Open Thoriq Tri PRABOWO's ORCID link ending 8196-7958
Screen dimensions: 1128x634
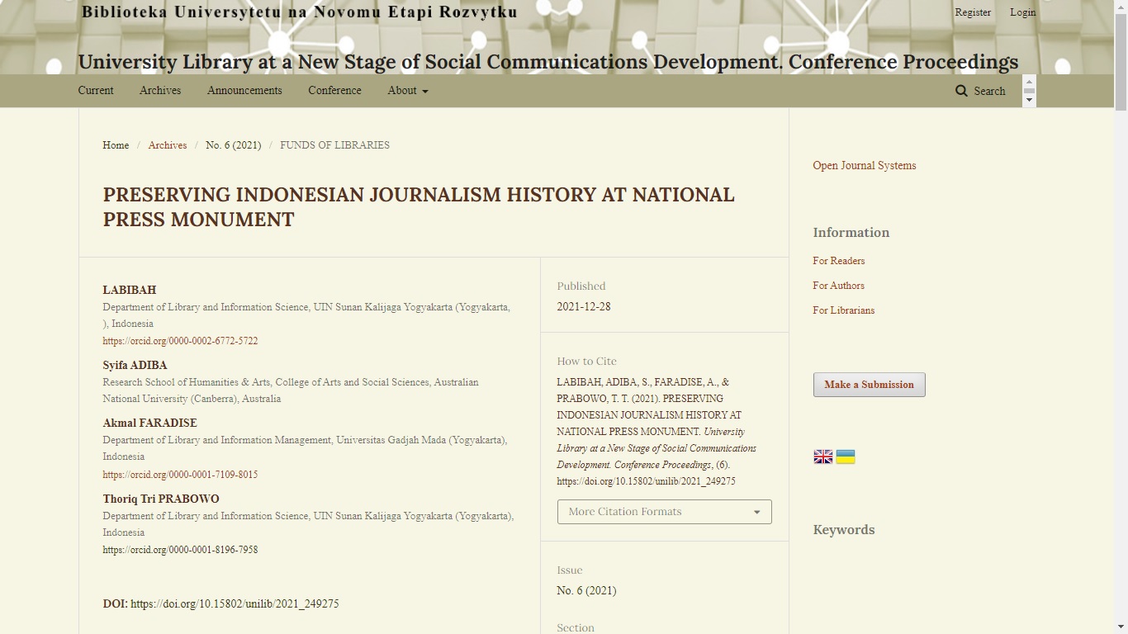pos(180,550)
